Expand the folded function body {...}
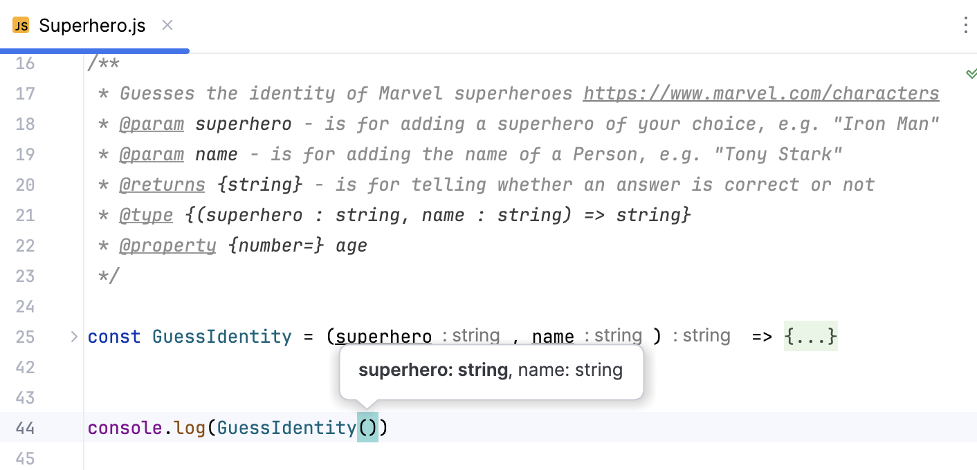The width and height of the screenshot is (977, 470). pos(811,336)
